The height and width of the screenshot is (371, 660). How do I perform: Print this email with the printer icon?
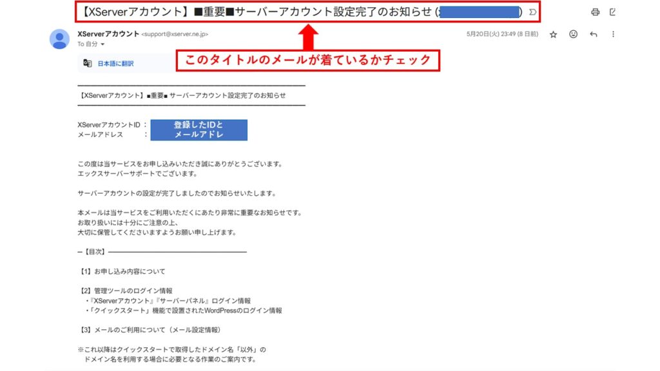(x=595, y=12)
